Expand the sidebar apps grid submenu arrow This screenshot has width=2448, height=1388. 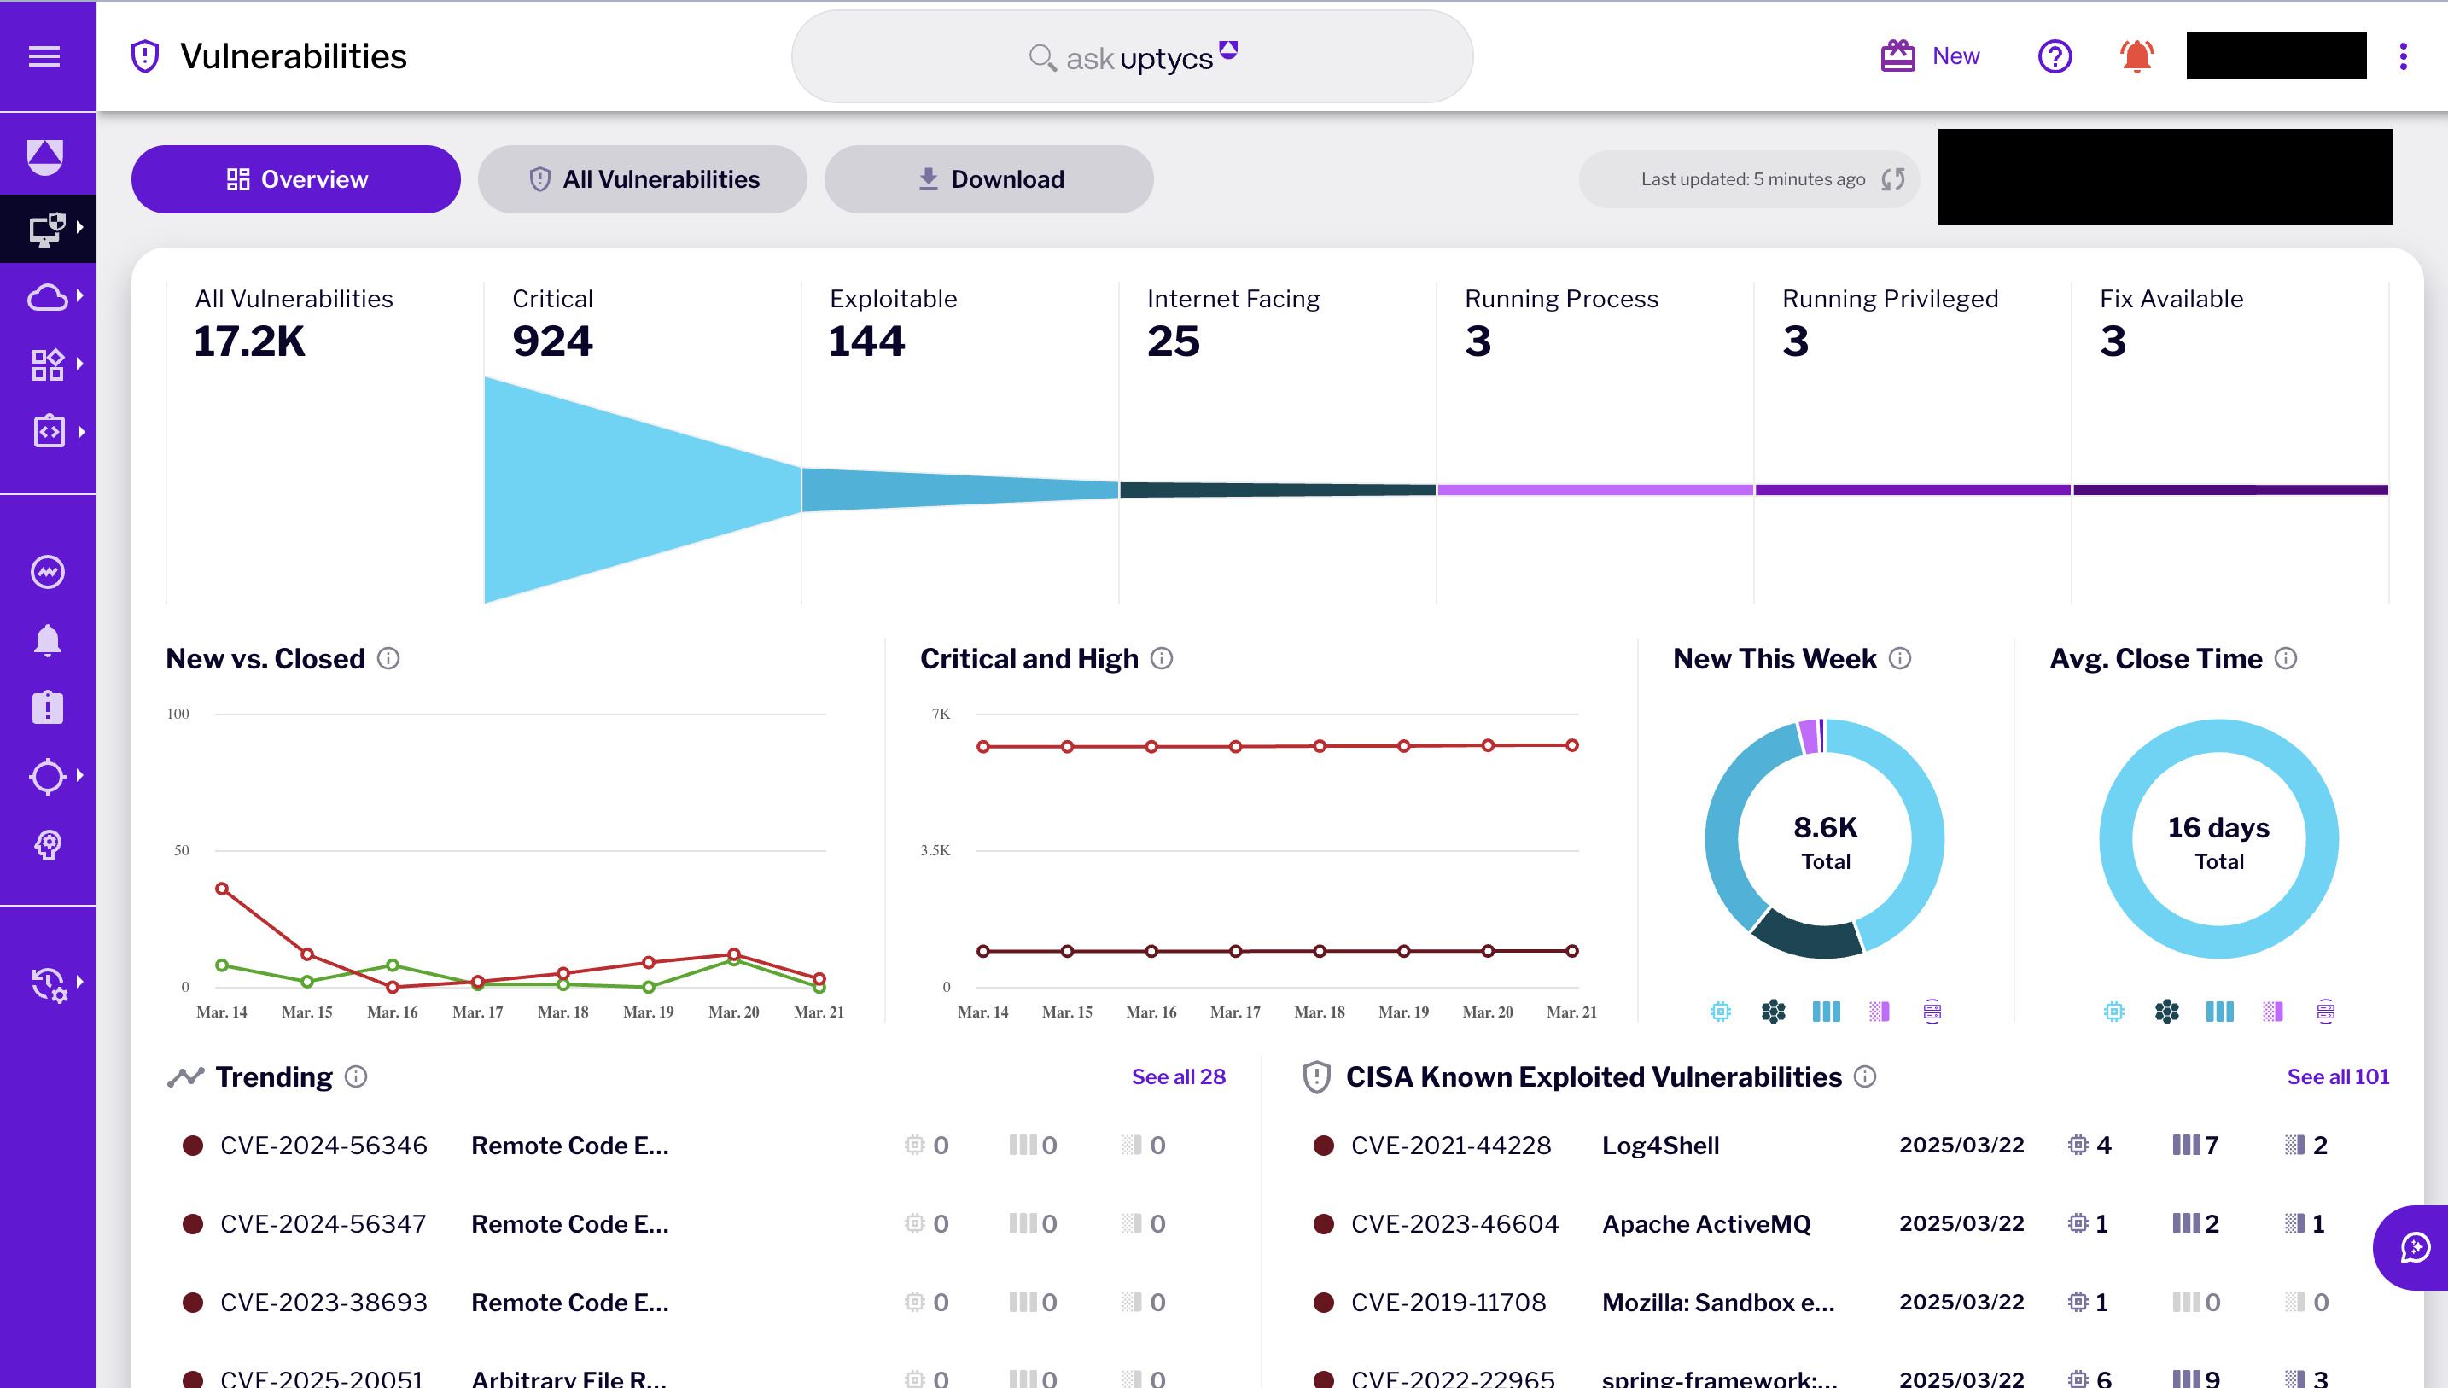point(80,363)
